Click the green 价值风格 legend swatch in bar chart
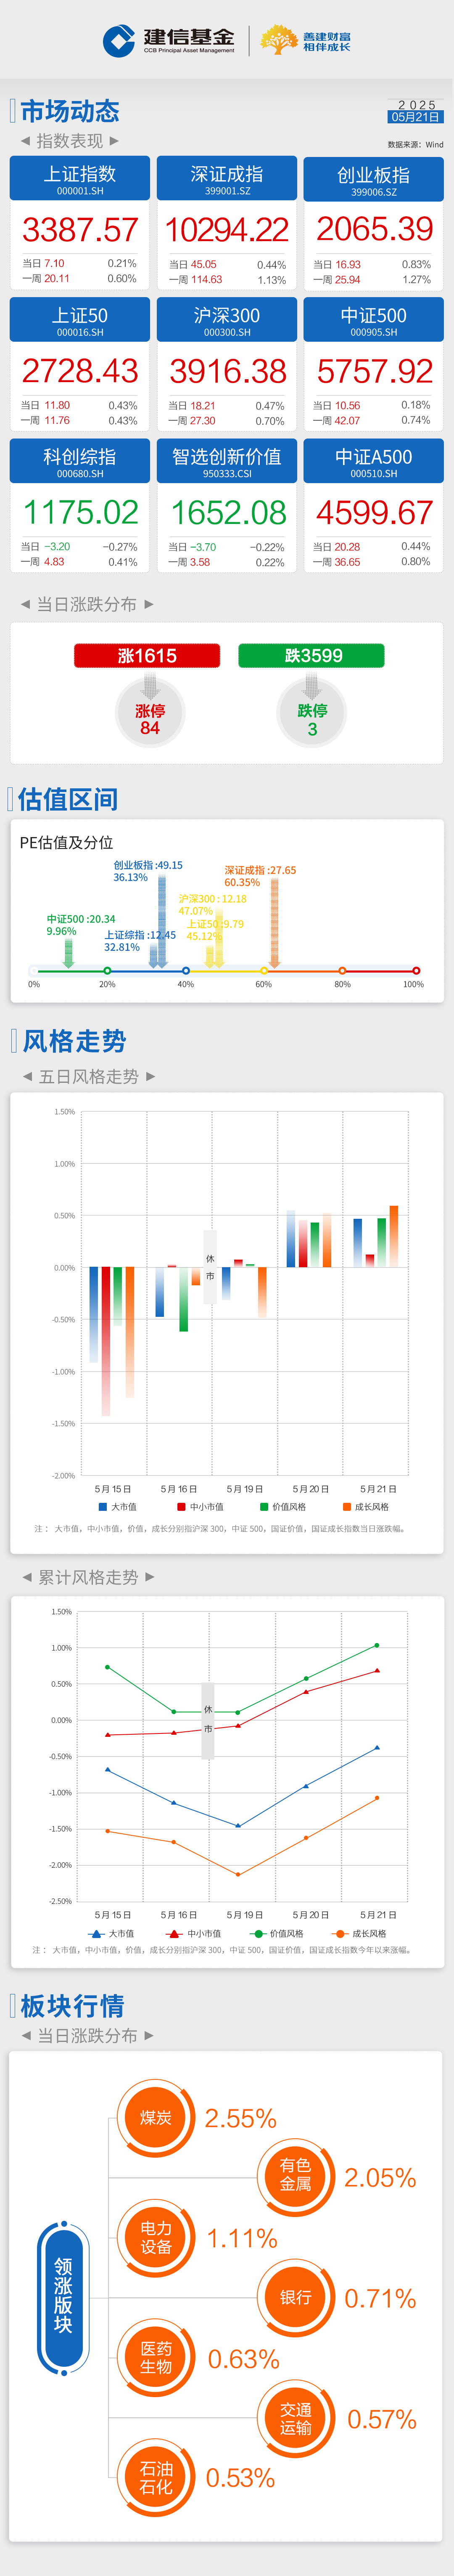The height and width of the screenshot is (2576, 454). click(264, 1506)
